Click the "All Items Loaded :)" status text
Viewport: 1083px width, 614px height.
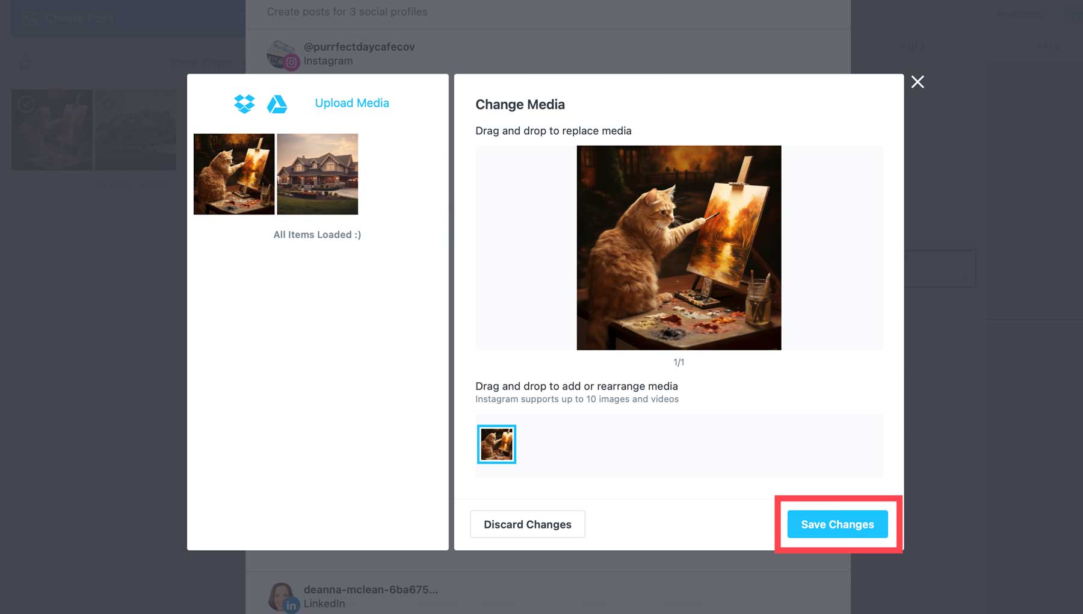coord(317,235)
